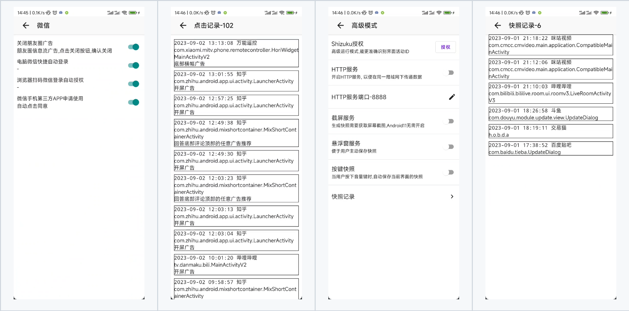Viewport: 629px width, 311px height.
Task: Tap the back arrow on the 微信 page
Action: click(26, 25)
